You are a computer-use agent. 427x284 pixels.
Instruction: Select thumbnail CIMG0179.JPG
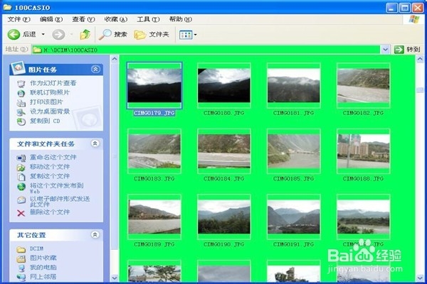pyautogui.click(x=154, y=85)
